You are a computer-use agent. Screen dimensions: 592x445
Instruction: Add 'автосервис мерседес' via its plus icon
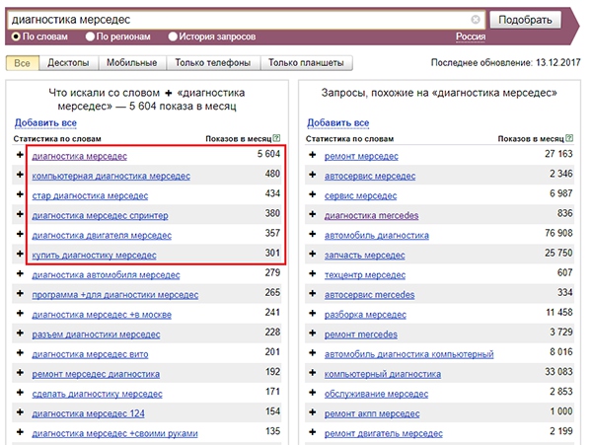click(x=312, y=175)
